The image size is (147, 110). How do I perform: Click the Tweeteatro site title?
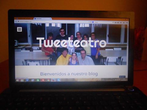[x=71, y=42]
